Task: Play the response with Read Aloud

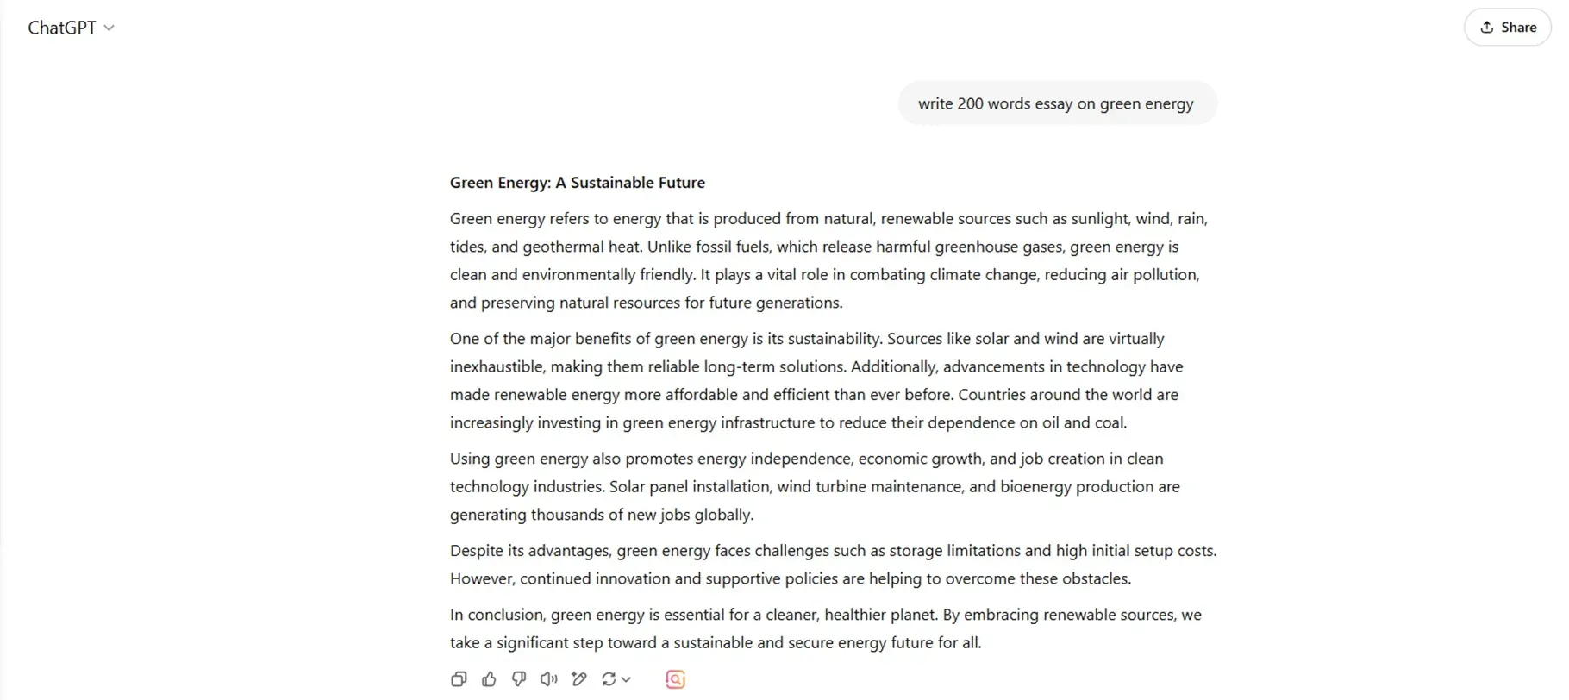Action: click(x=548, y=679)
